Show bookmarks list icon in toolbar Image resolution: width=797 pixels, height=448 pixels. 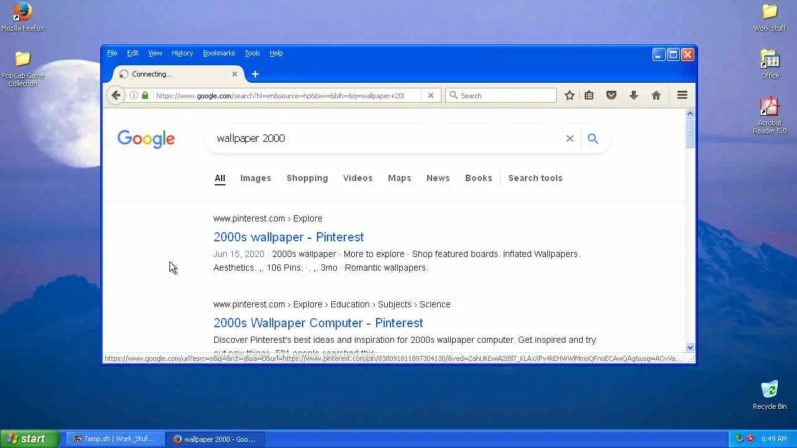pyautogui.click(x=589, y=95)
